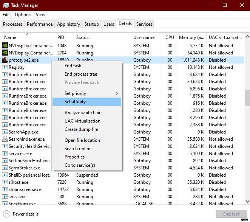Viewport: 250px width, 222px height.
Task: Sort by the Memory column header
Action: click(191, 37)
